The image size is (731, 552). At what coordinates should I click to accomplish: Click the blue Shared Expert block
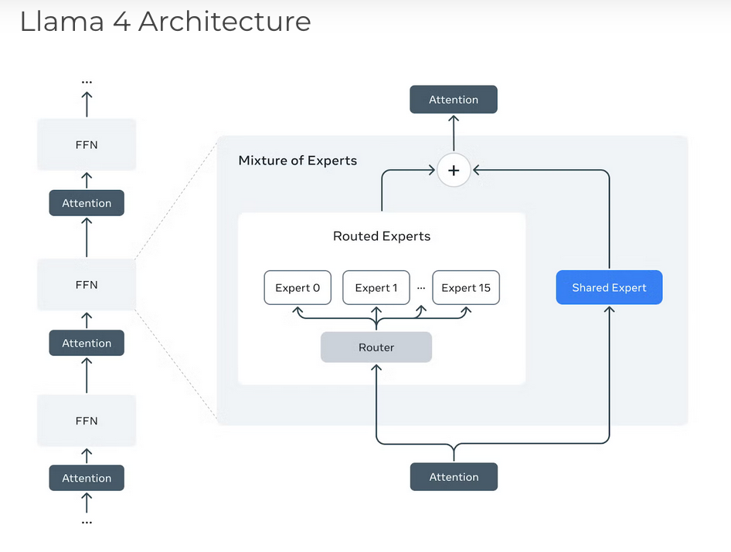click(x=610, y=287)
